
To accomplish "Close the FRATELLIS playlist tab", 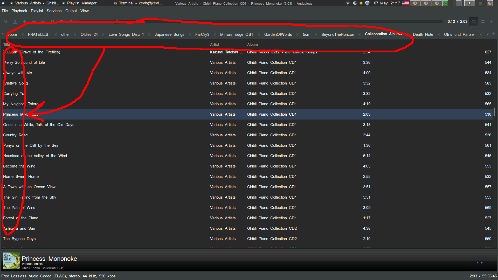I will (56, 34).
